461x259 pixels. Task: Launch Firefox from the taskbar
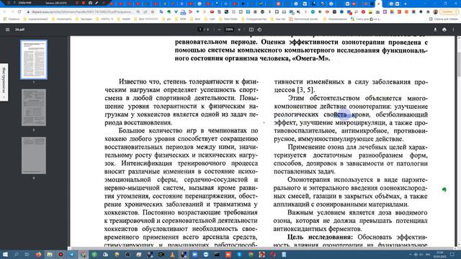pyautogui.click(x=38, y=254)
